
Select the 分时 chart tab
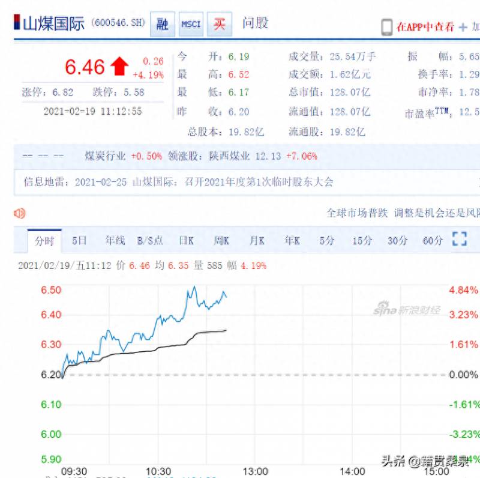(x=44, y=241)
